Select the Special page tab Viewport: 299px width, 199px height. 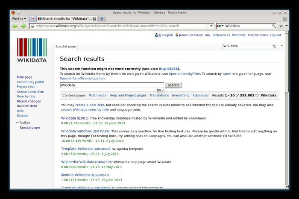coord(66,46)
